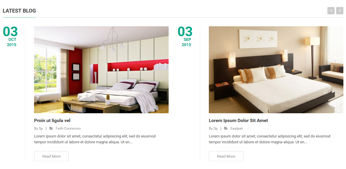Click the Latest Blog section heading
Image resolution: width=346 pixels, height=169 pixels.
point(20,11)
